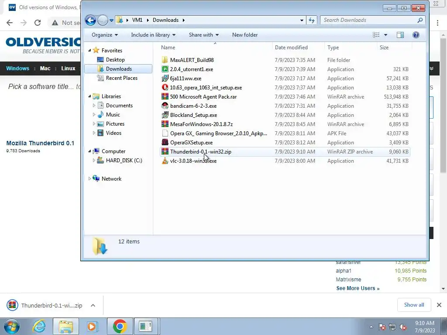447x335 pixels.
Task: Expand the Music library node
Action: pos(94,115)
